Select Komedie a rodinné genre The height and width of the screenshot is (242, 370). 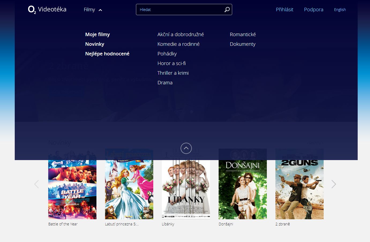[178, 44]
